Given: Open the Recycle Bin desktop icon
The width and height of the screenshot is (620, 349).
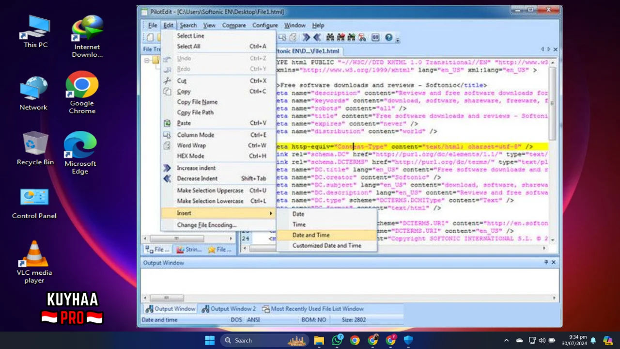Looking at the screenshot, I should pos(35,149).
